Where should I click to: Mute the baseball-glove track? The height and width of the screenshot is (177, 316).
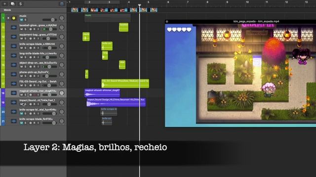[21, 29]
